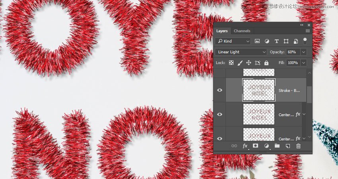338x179 pixels.
Task: Expand the Opacity slider arrow
Action: tap(304, 52)
